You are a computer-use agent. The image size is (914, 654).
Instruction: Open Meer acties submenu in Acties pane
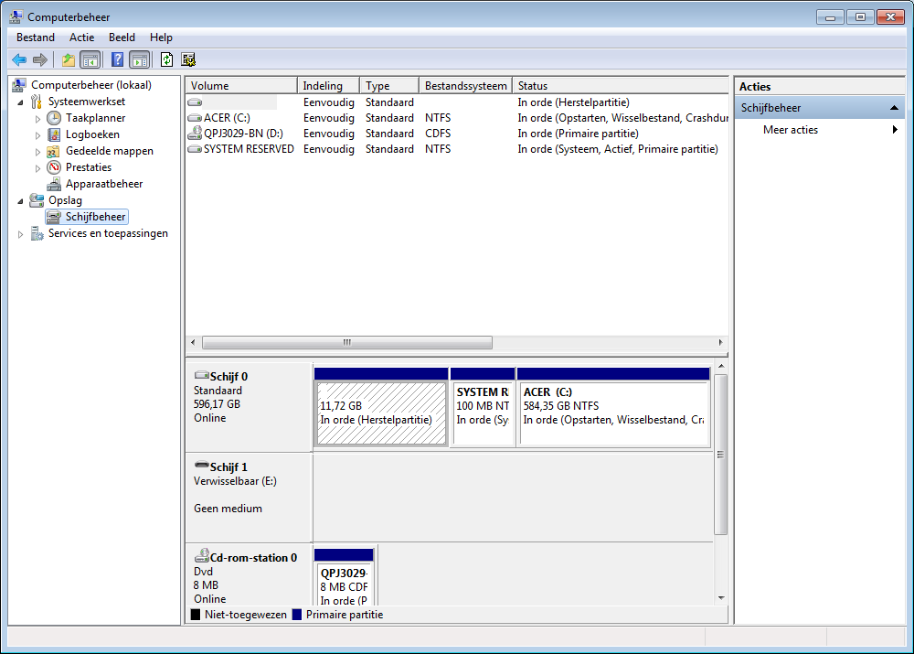point(791,130)
